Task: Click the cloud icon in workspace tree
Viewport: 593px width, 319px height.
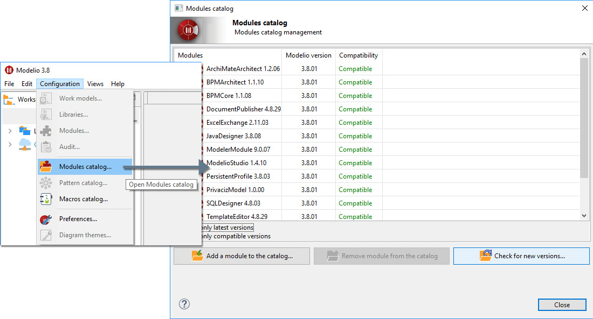Action: click(x=25, y=144)
